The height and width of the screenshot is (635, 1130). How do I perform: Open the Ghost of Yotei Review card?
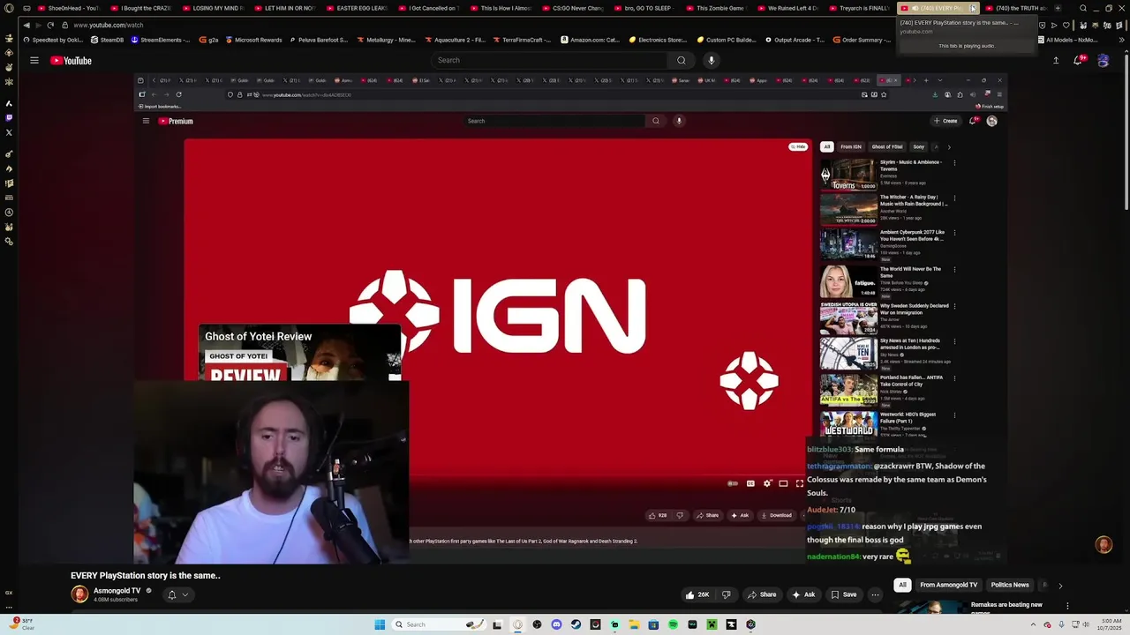point(300,353)
